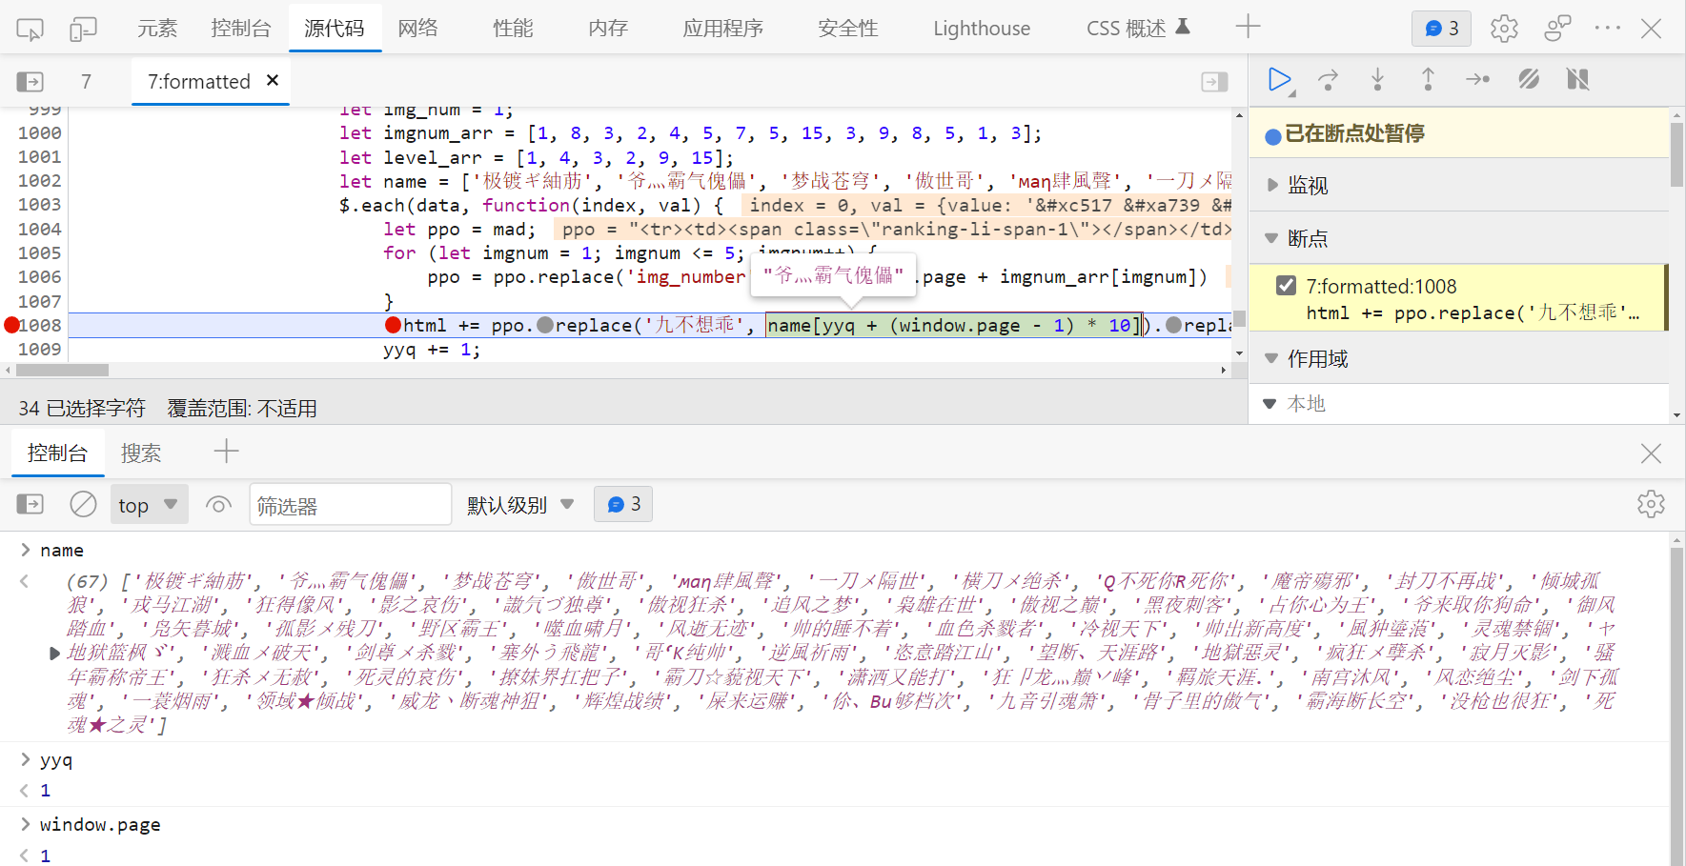Select the 控制台 drawer tab
Viewport: 1686px width, 866px height.
[x=57, y=453]
